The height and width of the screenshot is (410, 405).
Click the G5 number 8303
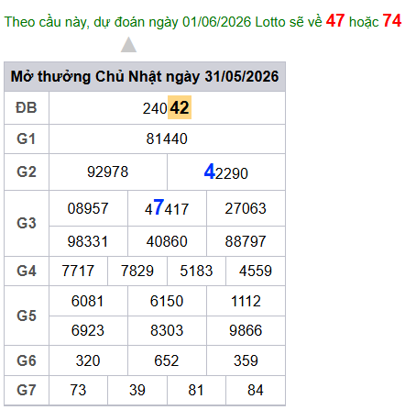pos(167,330)
